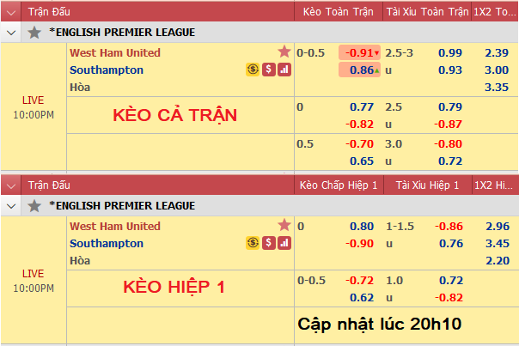Collapse the lower Trận Đấu header chevron
Screen dimensions: 519x346
click(11, 185)
